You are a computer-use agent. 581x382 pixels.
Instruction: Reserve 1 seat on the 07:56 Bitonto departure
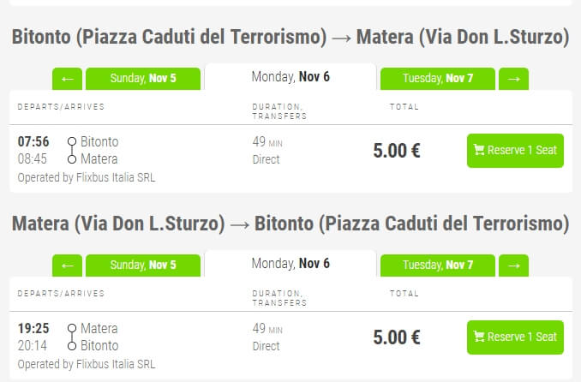coord(515,151)
